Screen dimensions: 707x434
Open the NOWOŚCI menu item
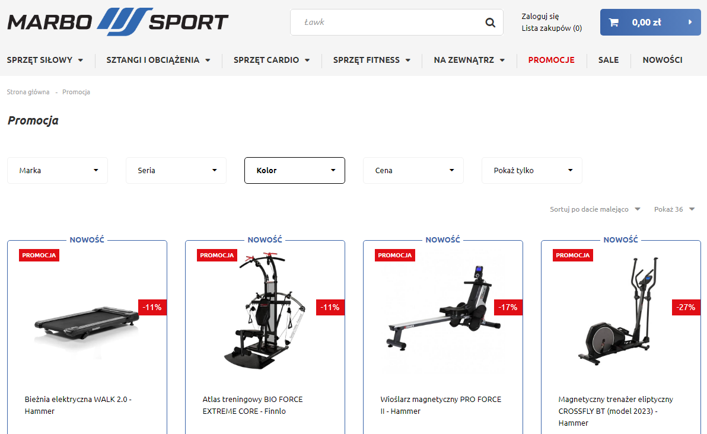[663, 60]
